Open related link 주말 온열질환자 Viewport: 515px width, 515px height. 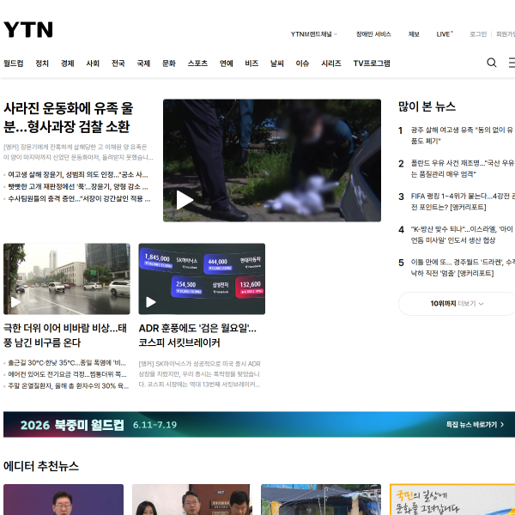point(68,385)
